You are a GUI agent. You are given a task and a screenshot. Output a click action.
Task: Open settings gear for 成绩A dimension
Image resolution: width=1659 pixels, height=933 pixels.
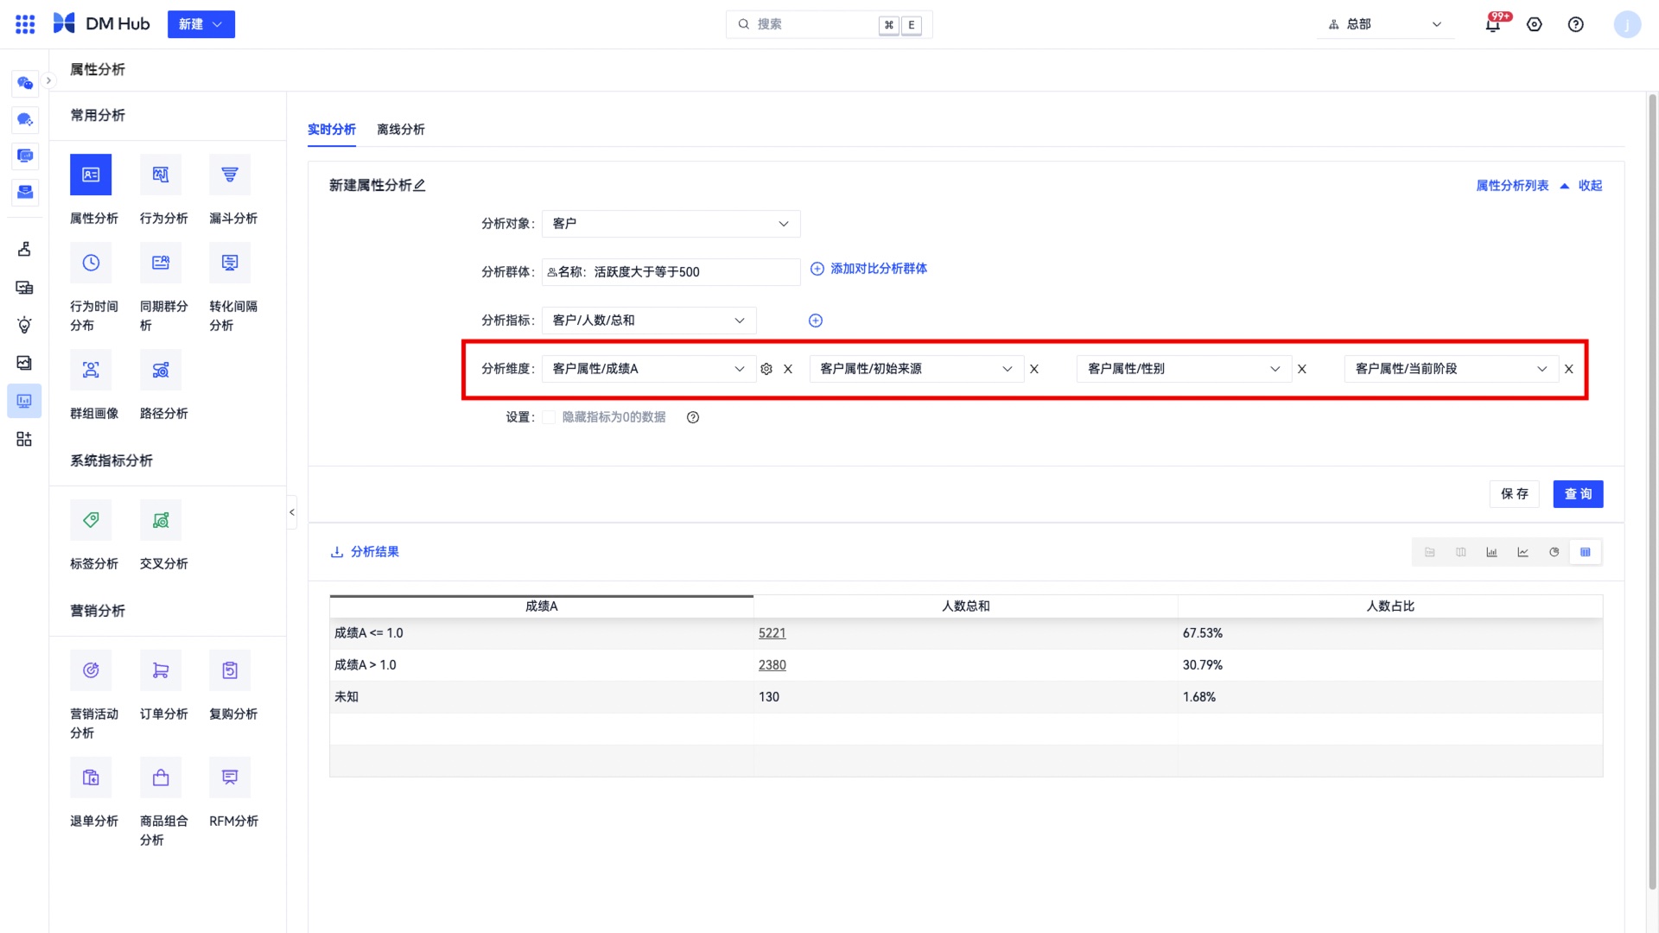pos(766,369)
